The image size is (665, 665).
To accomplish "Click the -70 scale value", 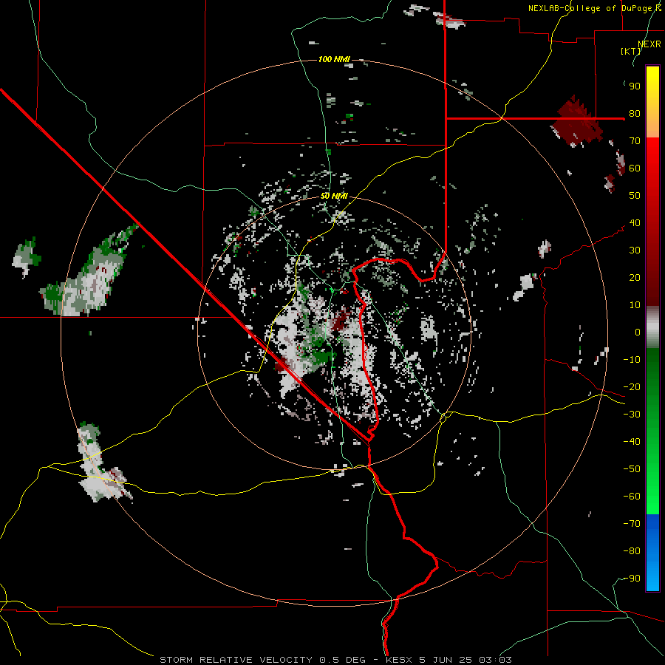I will (632, 524).
